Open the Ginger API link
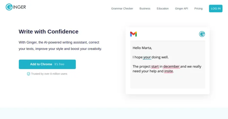The height and width of the screenshot is (119, 228). [181, 8]
